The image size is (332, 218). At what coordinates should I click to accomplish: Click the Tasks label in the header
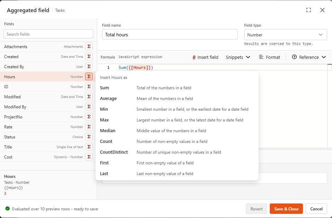click(60, 10)
